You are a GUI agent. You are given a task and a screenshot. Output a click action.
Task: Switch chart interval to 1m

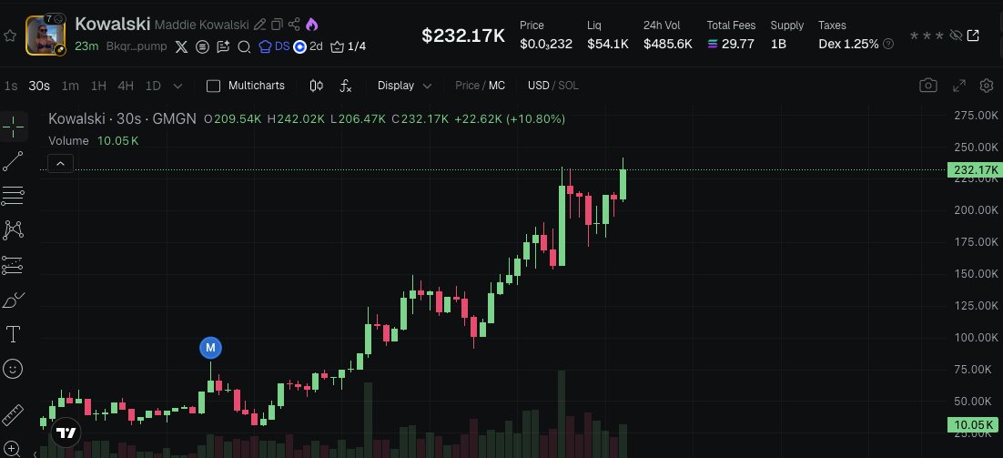pyautogui.click(x=70, y=86)
